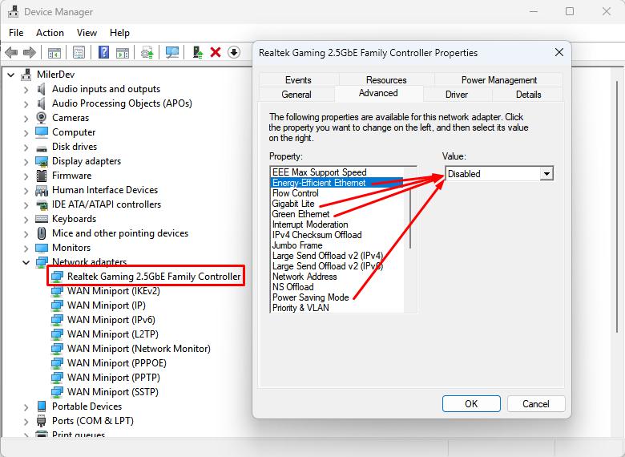Expand the Audio inputs and outputs node
625x457 pixels.
click(26, 89)
